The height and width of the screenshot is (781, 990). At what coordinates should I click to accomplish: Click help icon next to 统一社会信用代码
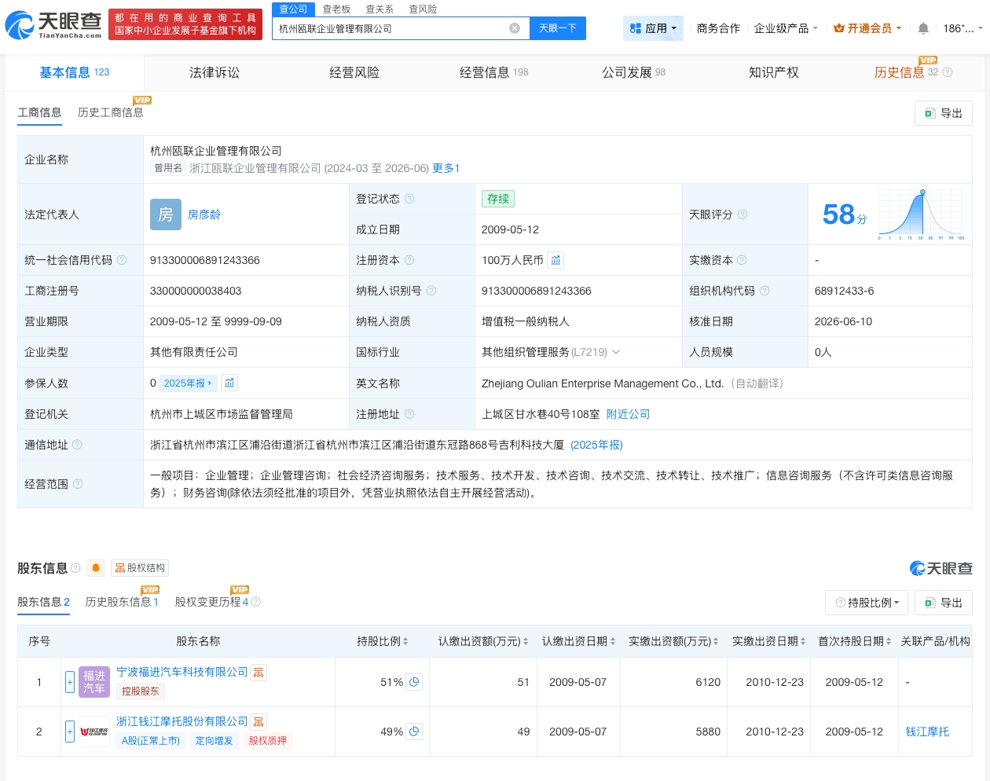point(122,260)
